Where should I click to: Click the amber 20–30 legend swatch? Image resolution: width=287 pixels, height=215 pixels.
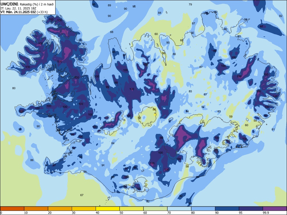point(60,209)
